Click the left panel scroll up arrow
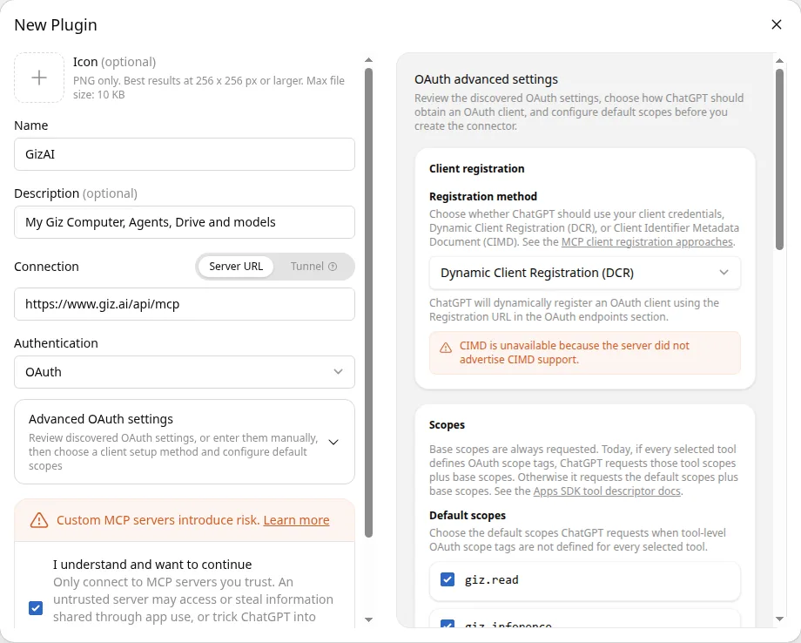 tap(369, 60)
